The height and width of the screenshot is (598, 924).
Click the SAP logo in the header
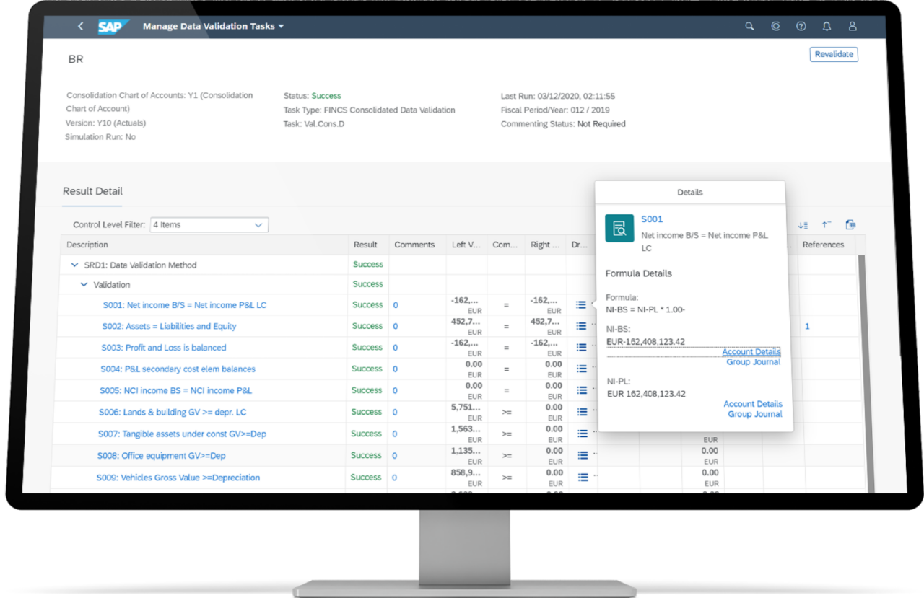pyautogui.click(x=113, y=25)
